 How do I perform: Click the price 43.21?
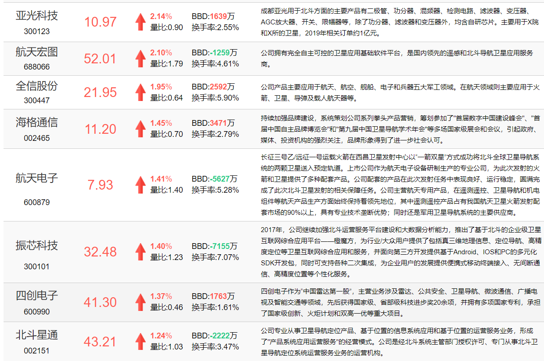100,342
